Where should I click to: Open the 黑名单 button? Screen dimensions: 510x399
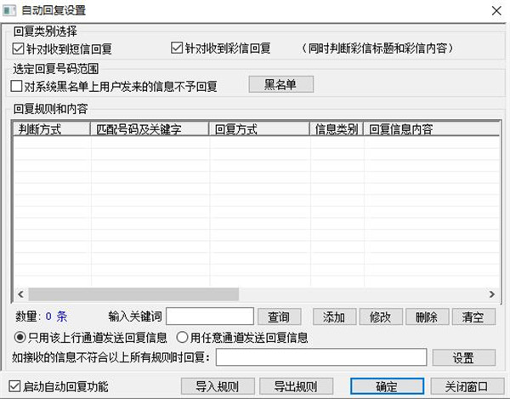280,84
